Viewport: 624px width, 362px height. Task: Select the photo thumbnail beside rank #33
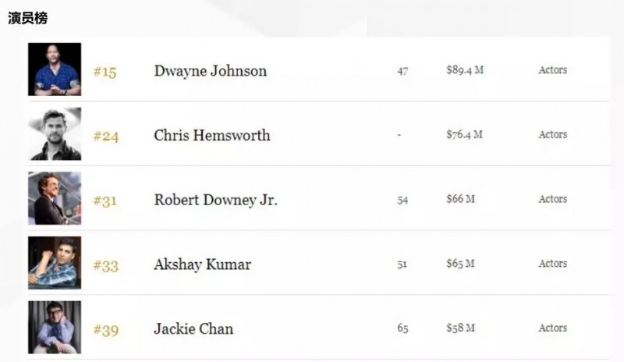point(55,264)
